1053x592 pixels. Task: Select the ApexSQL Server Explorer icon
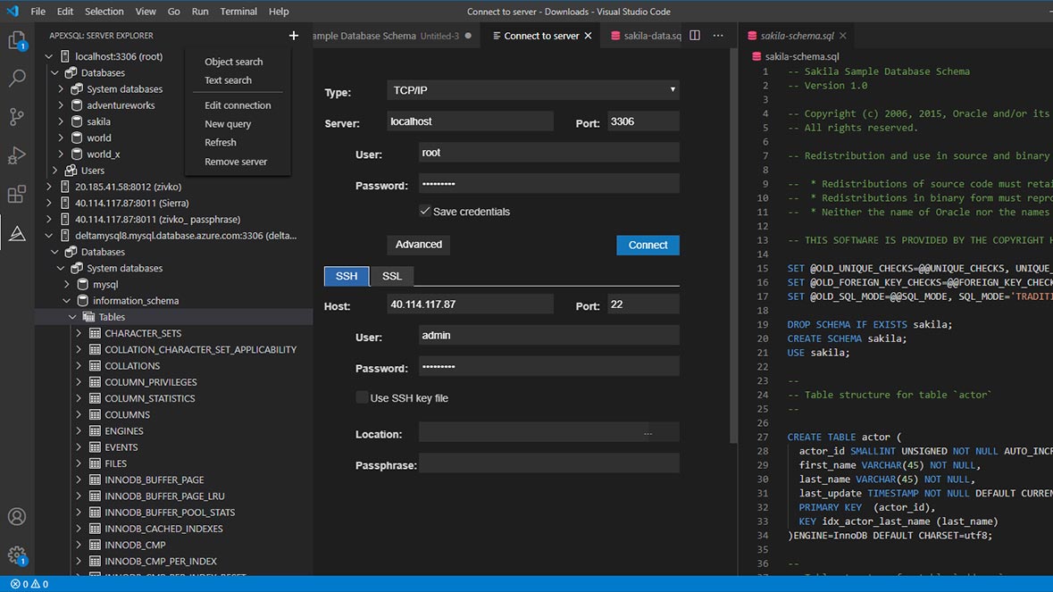click(x=18, y=234)
